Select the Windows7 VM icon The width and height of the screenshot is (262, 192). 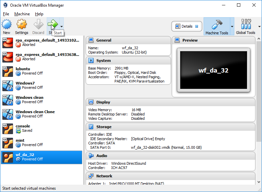point(8,86)
